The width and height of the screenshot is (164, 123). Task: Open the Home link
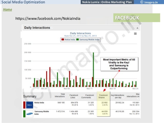(x=7, y=10)
